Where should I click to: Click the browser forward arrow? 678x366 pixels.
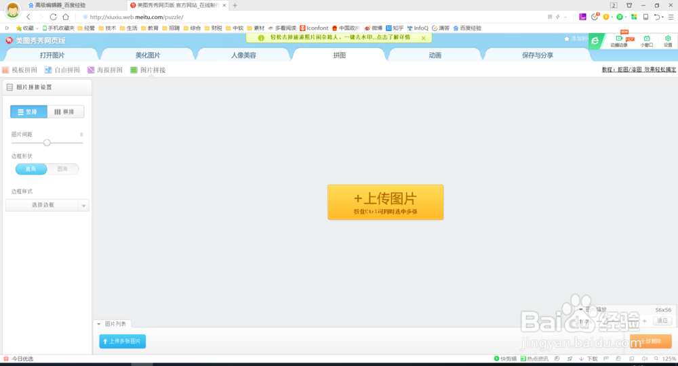coord(41,17)
